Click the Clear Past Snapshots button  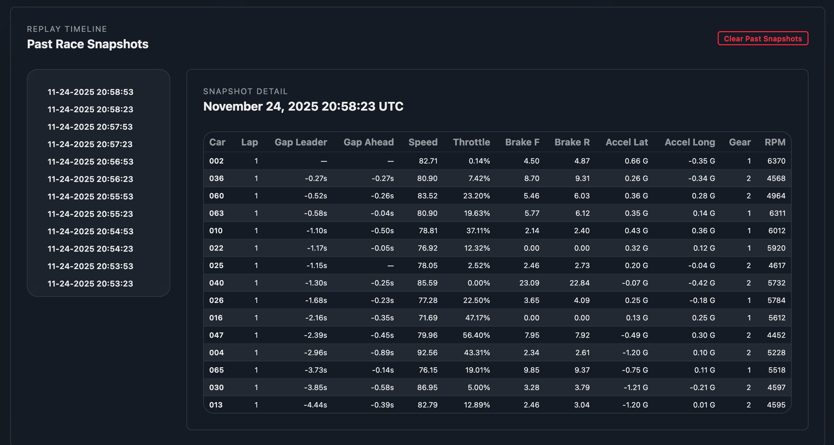[763, 39]
